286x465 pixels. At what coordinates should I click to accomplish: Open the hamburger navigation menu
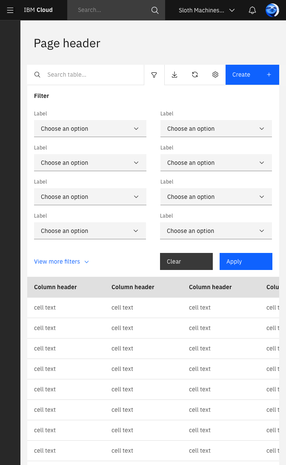click(x=10, y=10)
